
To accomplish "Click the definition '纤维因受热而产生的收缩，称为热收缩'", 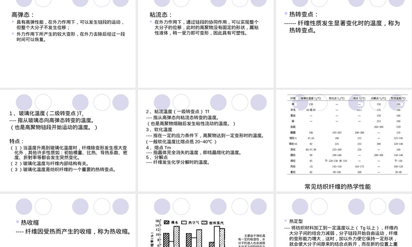I will 73,231.
